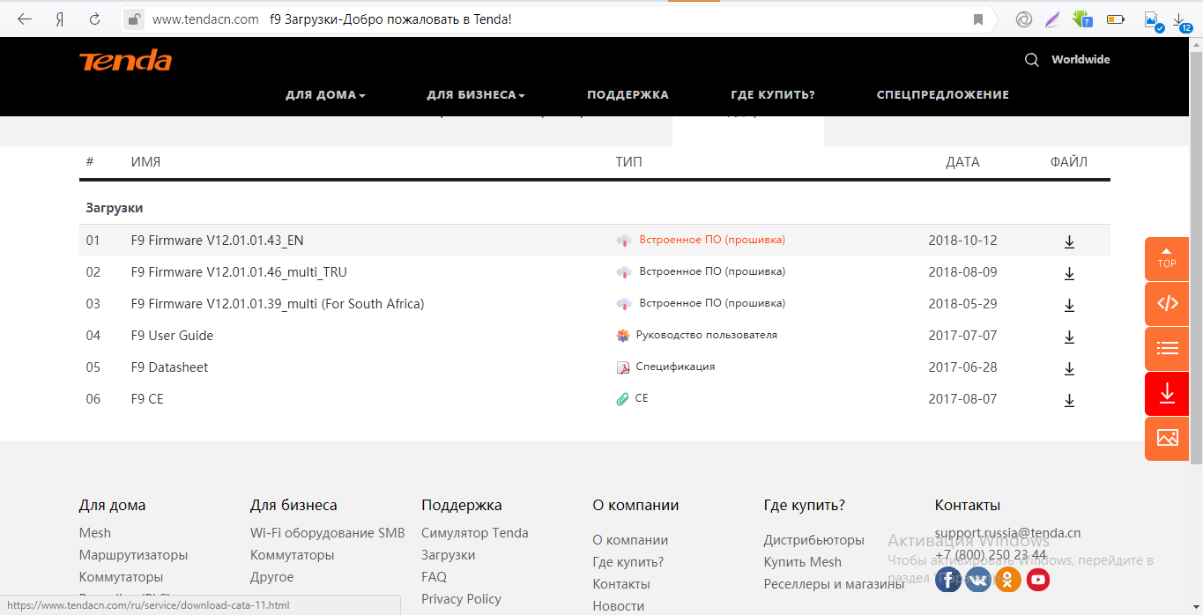Open footer Маршрутизаторы link

pos(133,555)
